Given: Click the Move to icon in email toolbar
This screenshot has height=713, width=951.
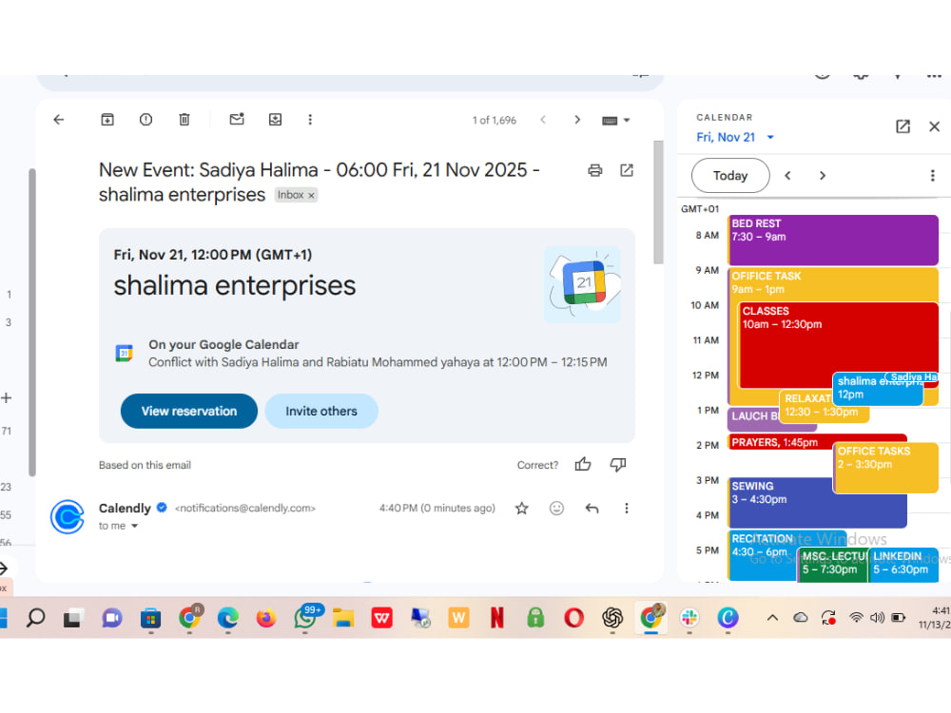Looking at the screenshot, I should [x=276, y=120].
